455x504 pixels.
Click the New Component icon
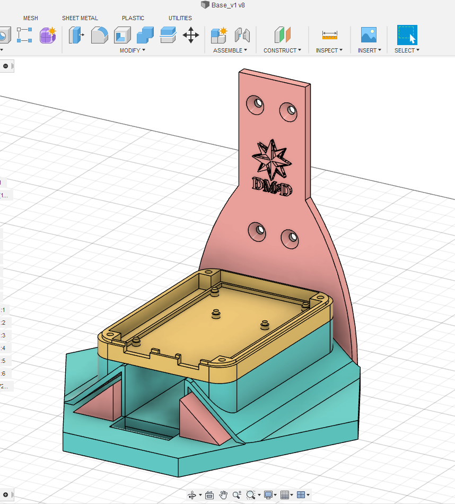click(219, 35)
